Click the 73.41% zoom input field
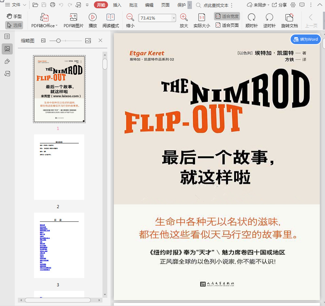 tap(155, 18)
